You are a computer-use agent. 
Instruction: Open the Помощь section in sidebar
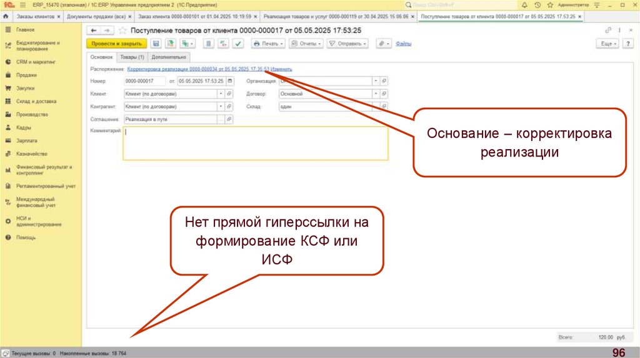click(x=26, y=238)
